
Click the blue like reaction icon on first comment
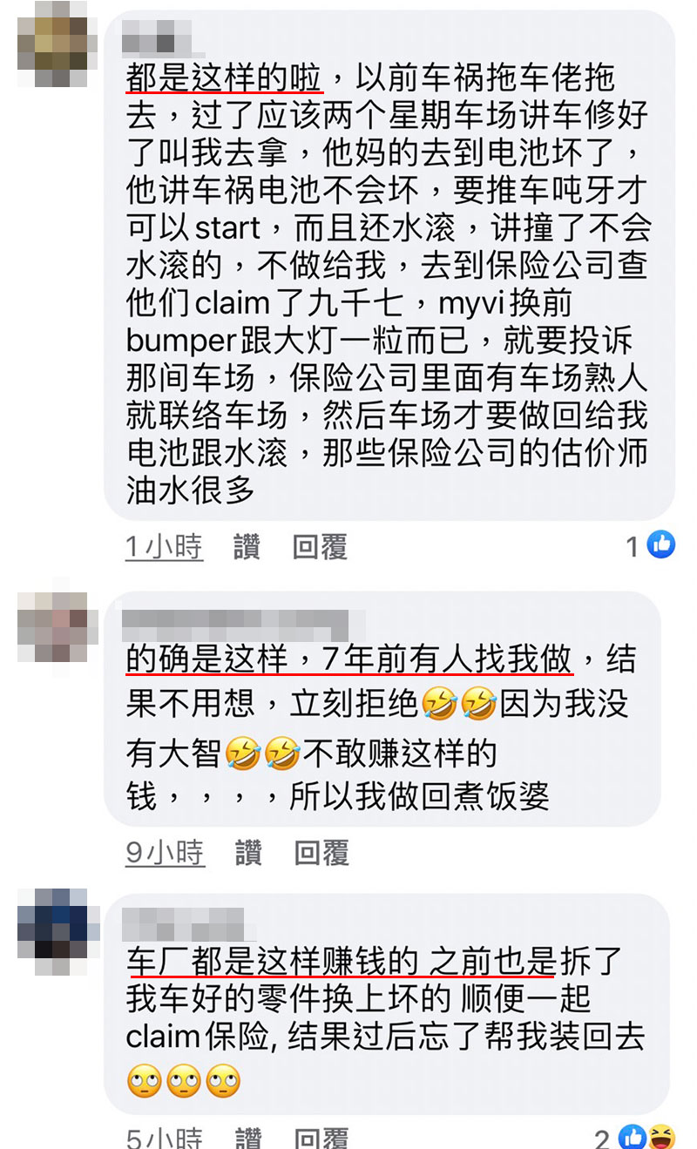(x=661, y=545)
